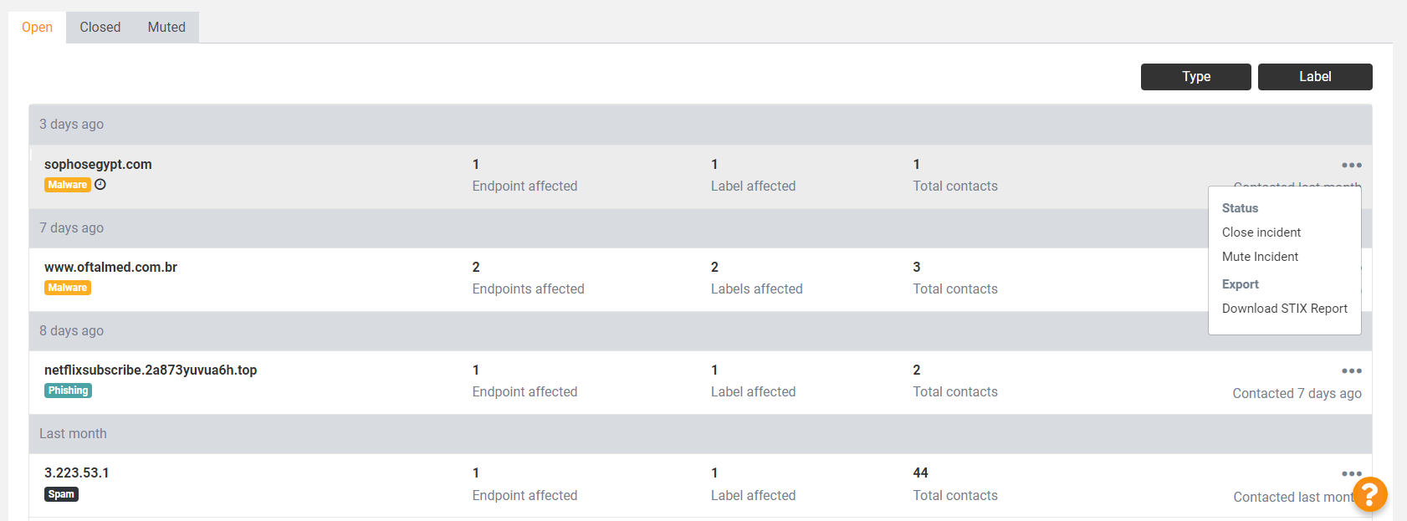Click the Malware tag under www.oftalmed.com.br

pos(68,288)
